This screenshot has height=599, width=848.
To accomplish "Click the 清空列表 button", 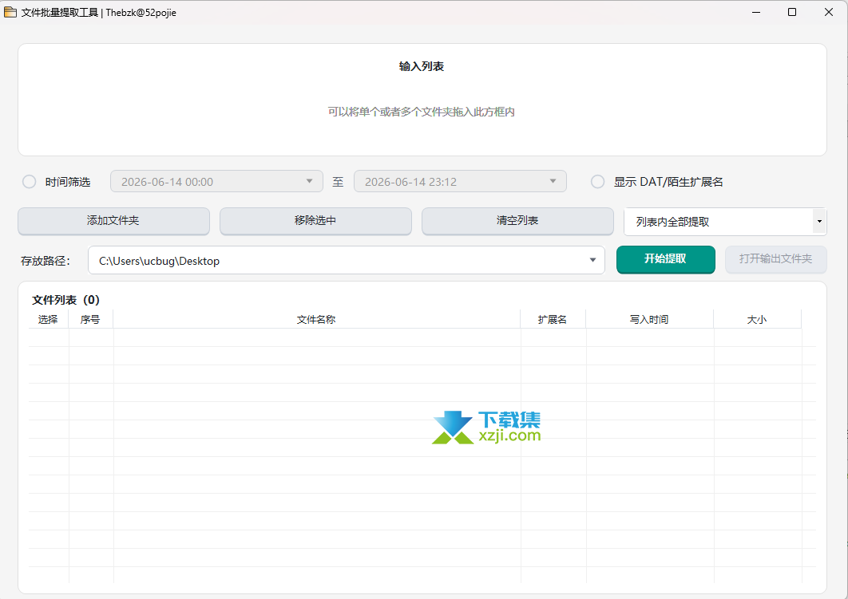I will pos(517,221).
